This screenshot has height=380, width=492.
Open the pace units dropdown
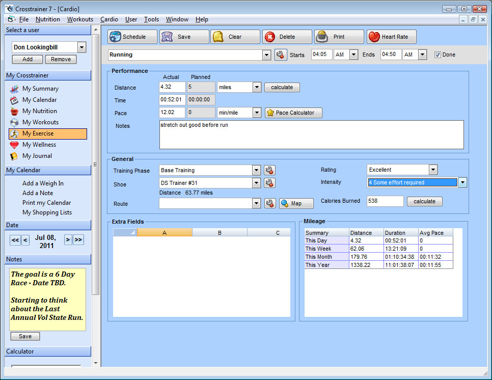[x=257, y=113]
